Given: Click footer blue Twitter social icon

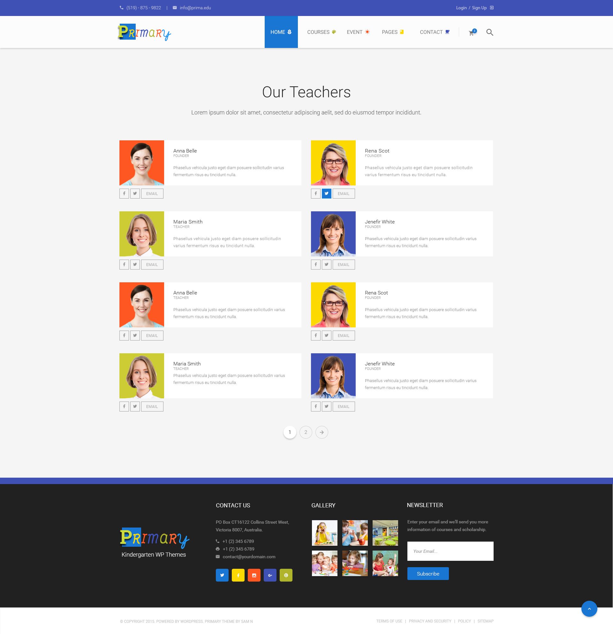Looking at the screenshot, I should point(222,575).
